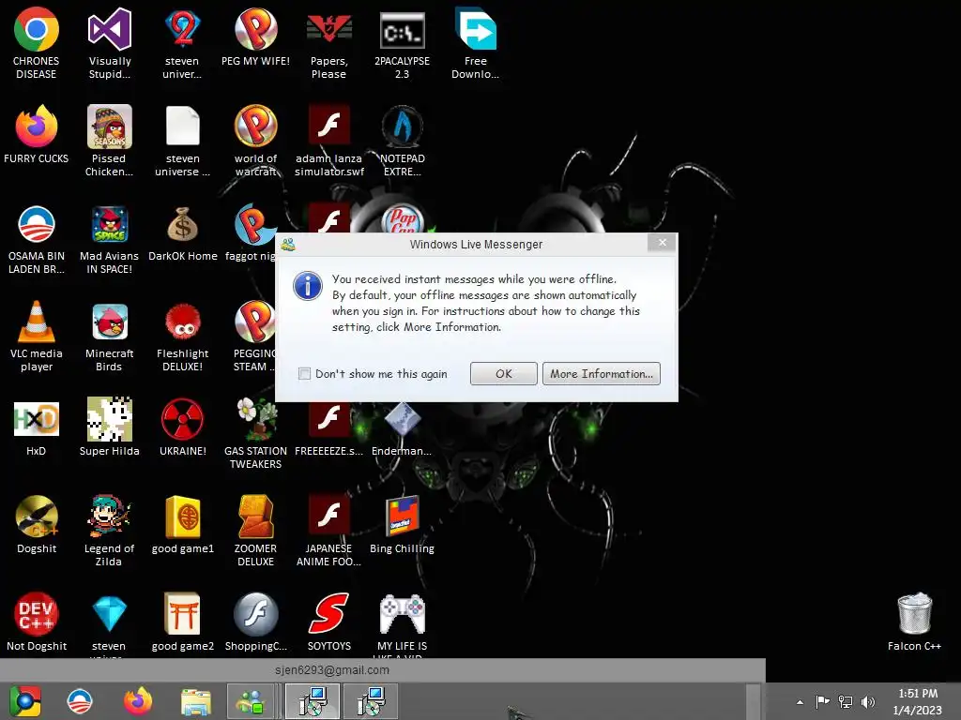The height and width of the screenshot is (720, 961).
Task: Open the volume control in the tray
Action: click(868, 701)
